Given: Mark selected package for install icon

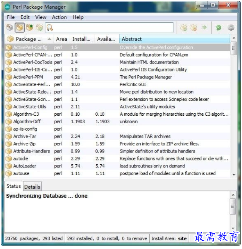Looking at the screenshot, I should pyautogui.click(x=184, y=27).
